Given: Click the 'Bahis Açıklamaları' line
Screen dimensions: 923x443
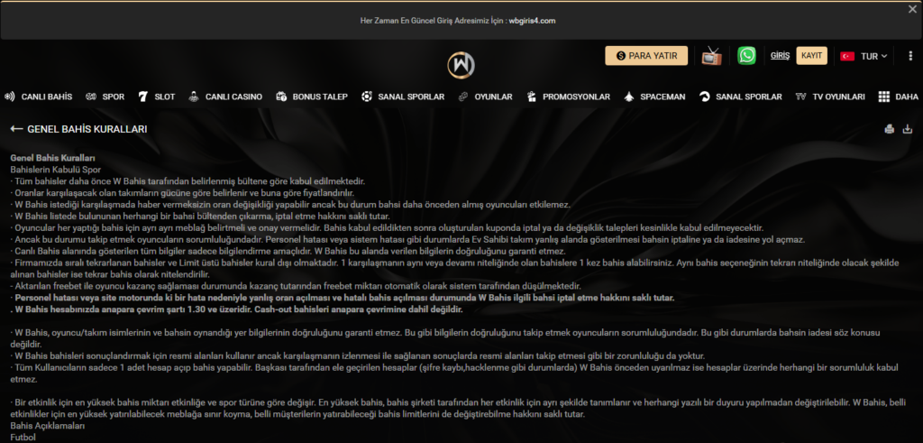Looking at the screenshot, I should coord(48,426).
